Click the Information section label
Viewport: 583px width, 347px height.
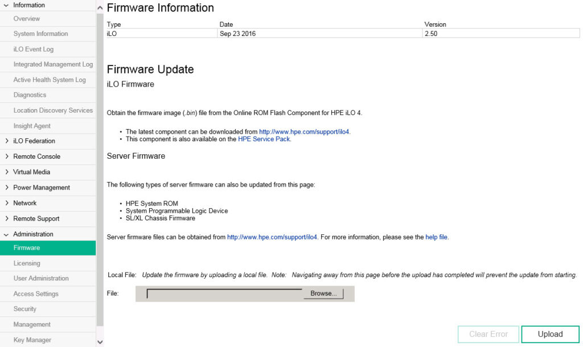29,5
